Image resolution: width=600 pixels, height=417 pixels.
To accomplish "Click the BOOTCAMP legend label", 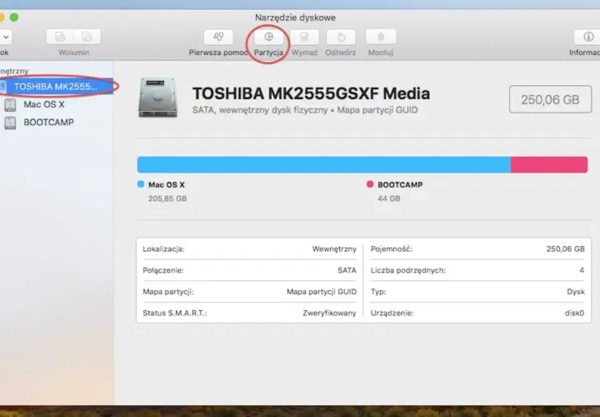I will click(400, 184).
